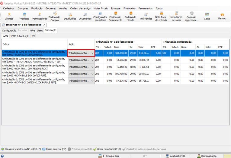Screen dimensions: 231x158
Task: Click the Valor cell 1.108,51
Action: (144, 67)
